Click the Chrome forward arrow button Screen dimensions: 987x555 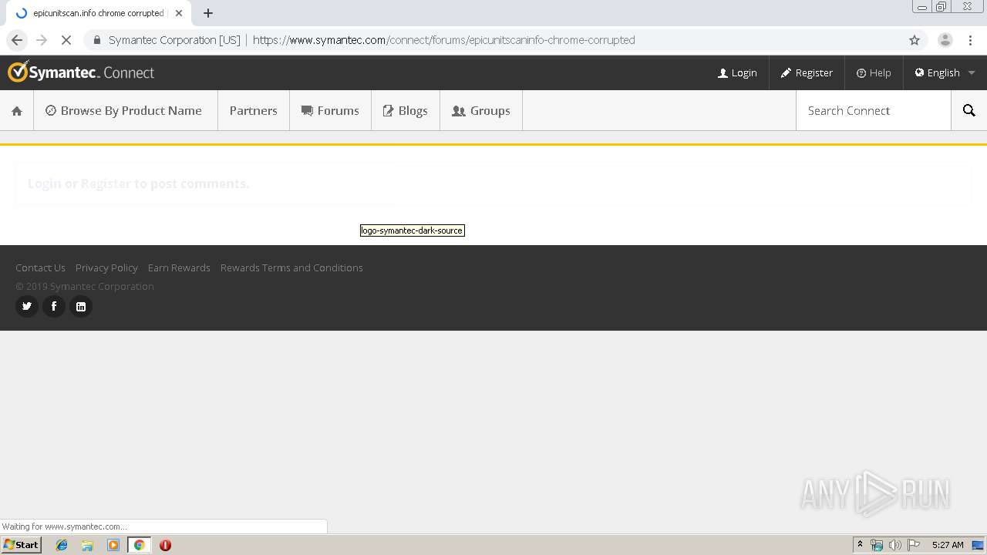[x=42, y=40]
